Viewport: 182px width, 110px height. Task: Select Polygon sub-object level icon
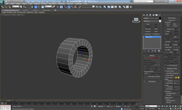[x=154, y=58]
